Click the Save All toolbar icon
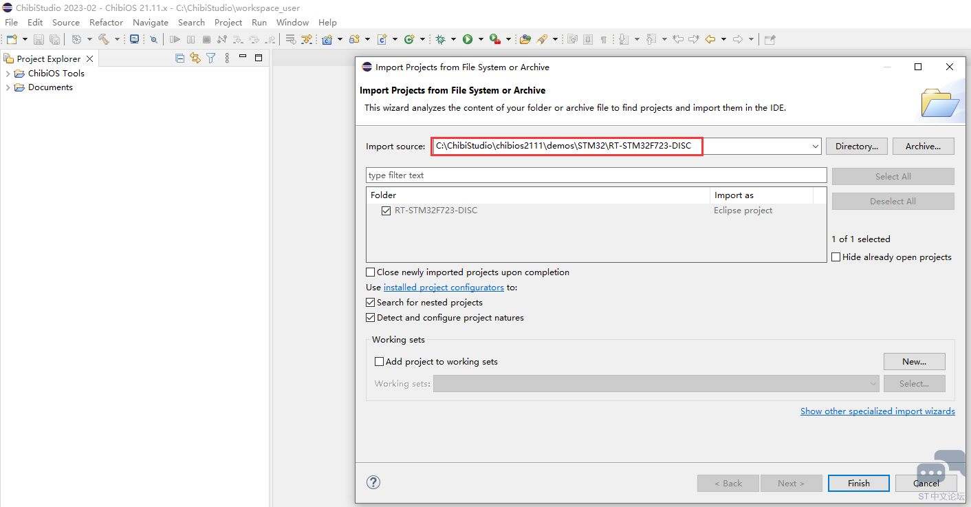 (x=54, y=39)
